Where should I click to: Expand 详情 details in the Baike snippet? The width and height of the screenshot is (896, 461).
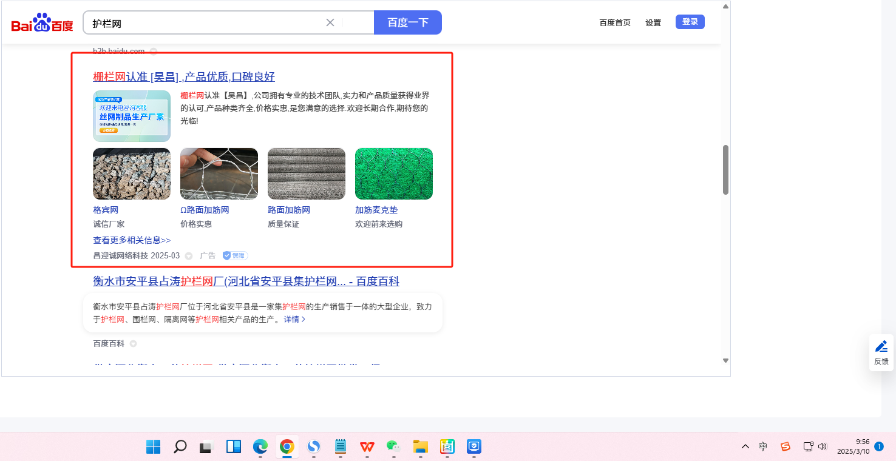click(294, 319)
